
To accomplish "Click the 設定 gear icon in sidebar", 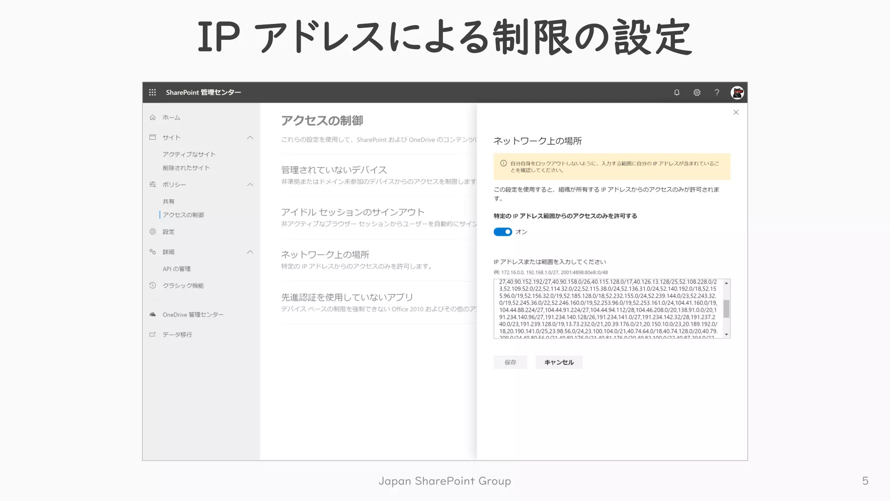I will tap(153, 231).
